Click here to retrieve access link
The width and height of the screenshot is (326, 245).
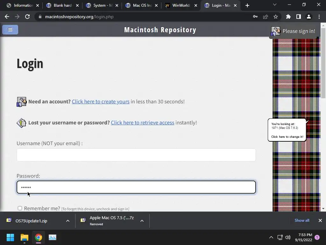click(x=143, y=122)
